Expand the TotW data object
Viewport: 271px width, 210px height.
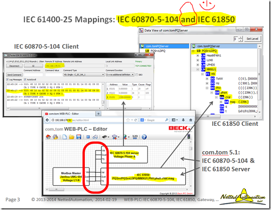207,79
